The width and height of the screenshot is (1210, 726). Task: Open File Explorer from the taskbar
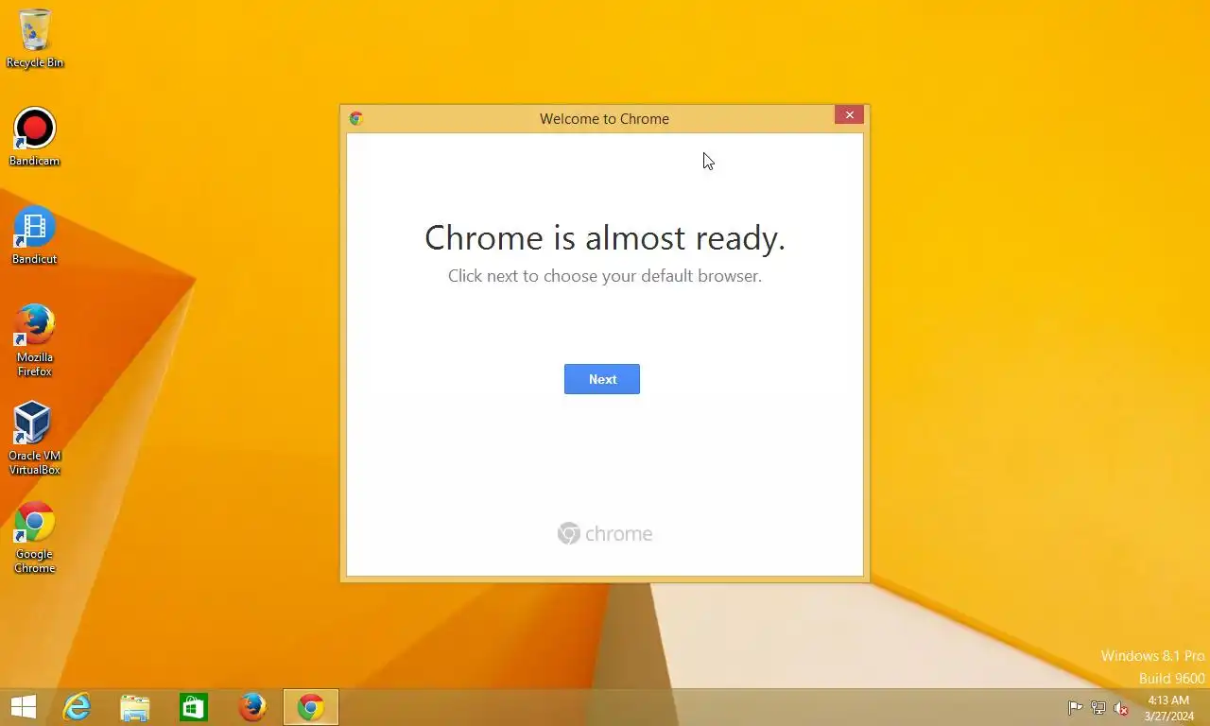click(x=135, y=707)
